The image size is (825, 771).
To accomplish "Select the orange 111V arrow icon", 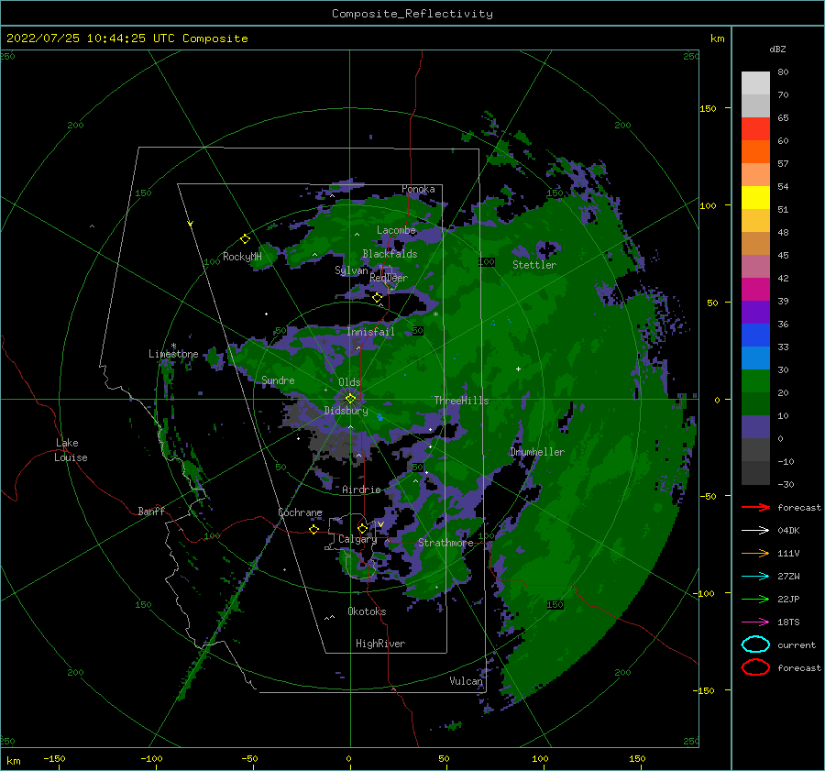I will 755,553.
